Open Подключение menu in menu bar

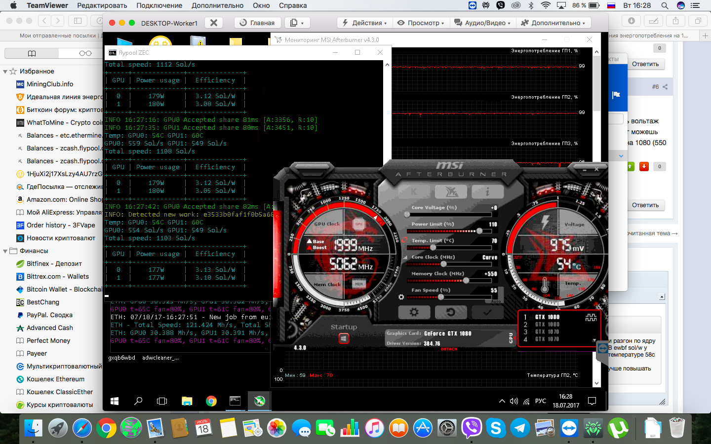159,5
